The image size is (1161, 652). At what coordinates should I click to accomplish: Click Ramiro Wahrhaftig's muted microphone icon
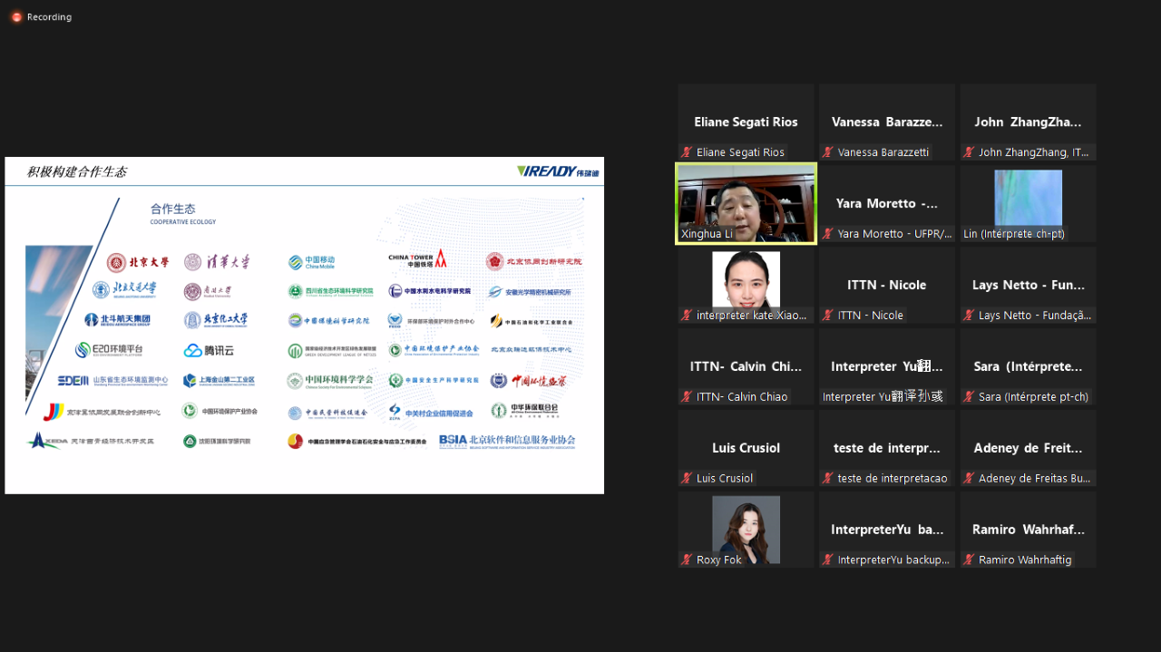coord(969,560)
